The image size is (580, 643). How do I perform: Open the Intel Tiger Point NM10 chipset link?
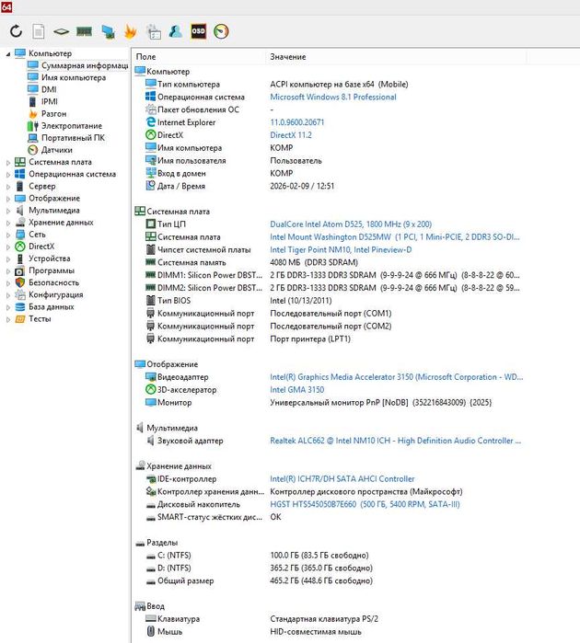pos(341,249)
